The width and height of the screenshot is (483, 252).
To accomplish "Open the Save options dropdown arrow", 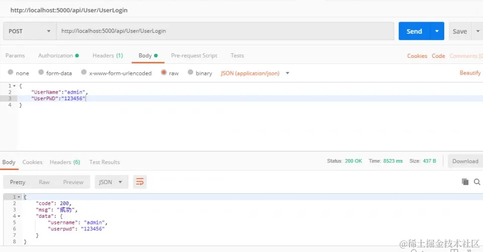I will coord(477,31).
